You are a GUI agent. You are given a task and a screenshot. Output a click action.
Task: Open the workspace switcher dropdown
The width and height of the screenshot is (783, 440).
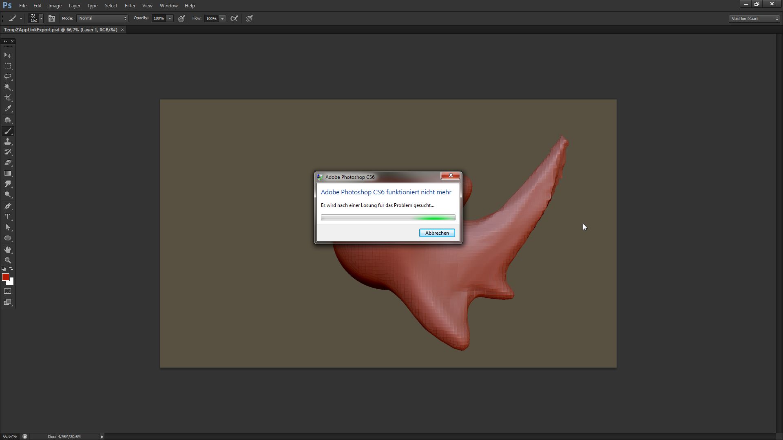coord(754,18)
